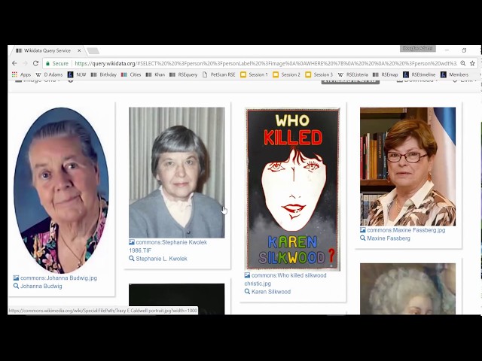Open the Birthday bookmark
The width and height of the screenshot is (482, 361).
pos(104,74)
